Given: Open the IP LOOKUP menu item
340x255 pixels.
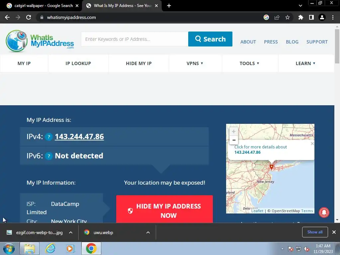Looking at the screenshot, I should click(78, 63).
